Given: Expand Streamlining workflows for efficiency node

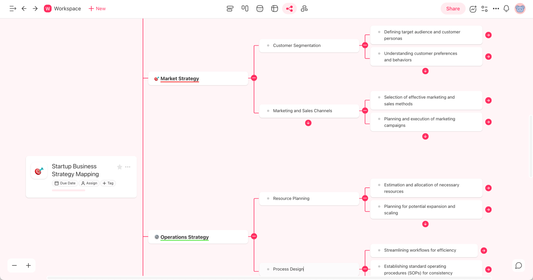Looking at the screenshot, I should (484, 250).
